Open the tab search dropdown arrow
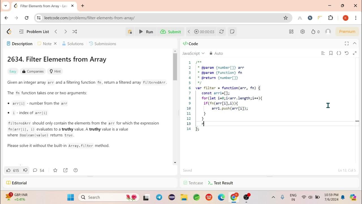 point(5,6)
